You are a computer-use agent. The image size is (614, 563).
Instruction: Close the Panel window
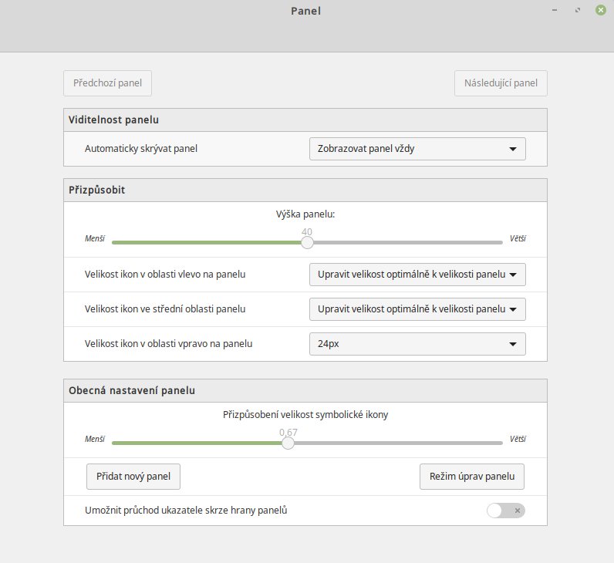click(x=601, y=10)
